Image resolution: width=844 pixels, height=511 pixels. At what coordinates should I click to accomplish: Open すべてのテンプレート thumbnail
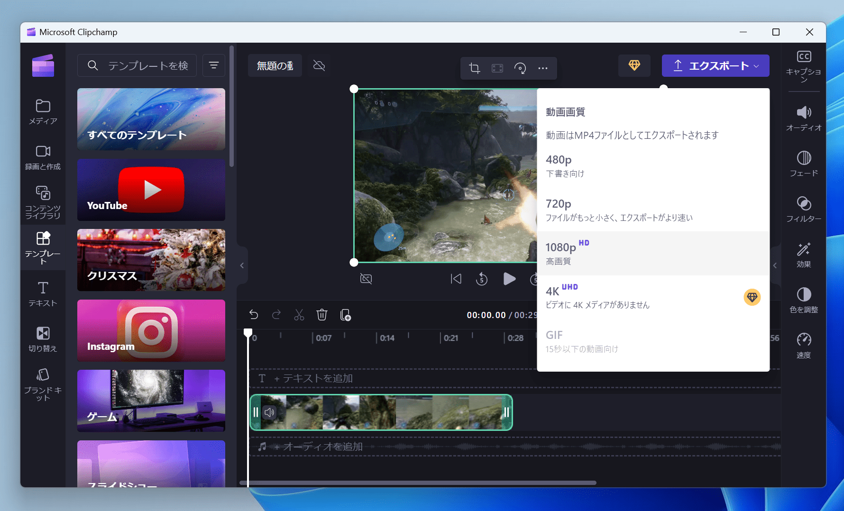point(151,119)
